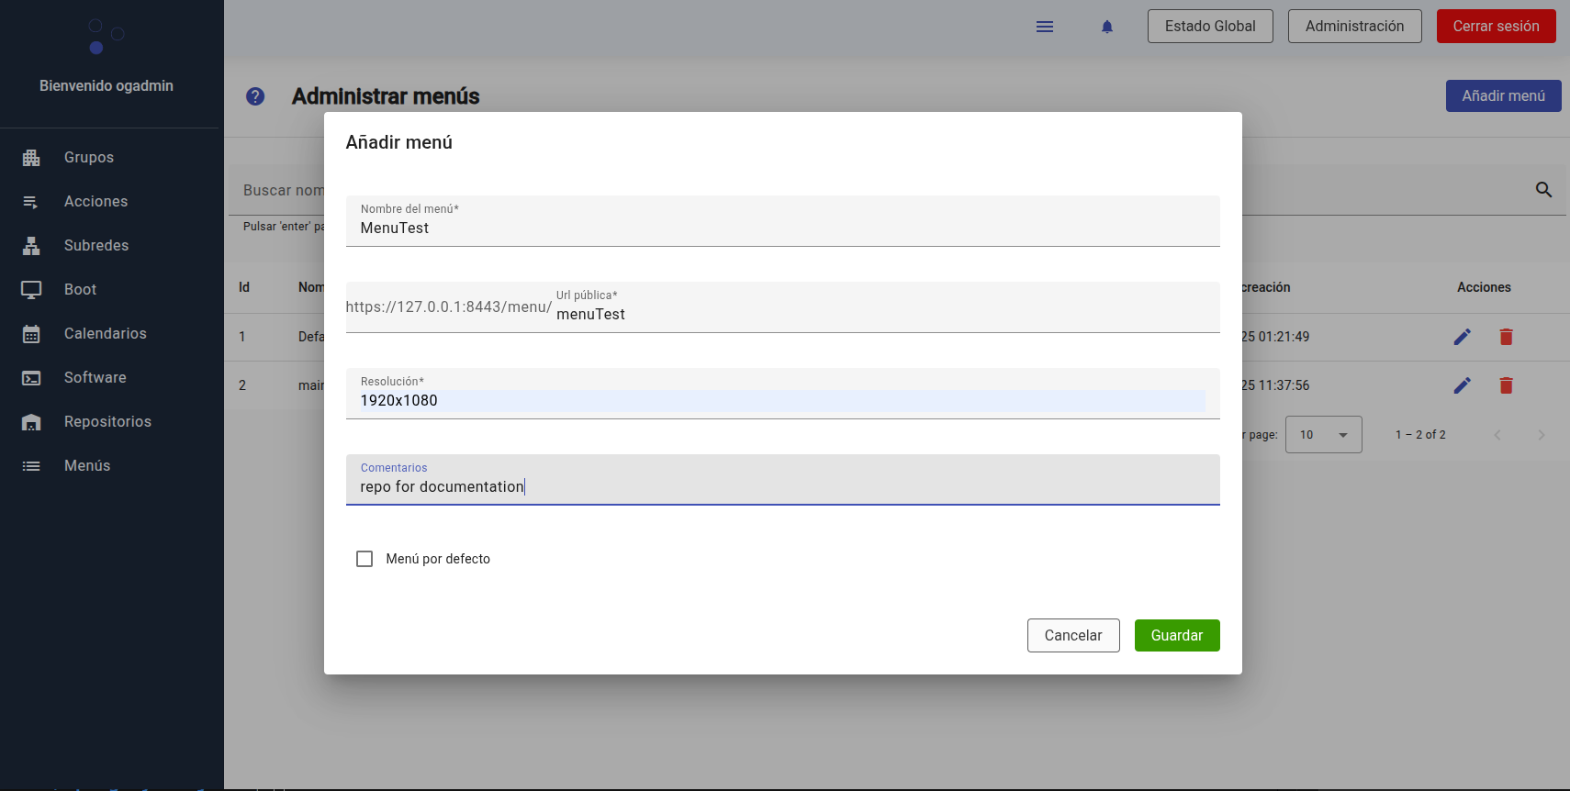This screenshot has width=1570, height=791.
Task: Enable the Menú por defecto checkbox
Action: pos(364,559)
